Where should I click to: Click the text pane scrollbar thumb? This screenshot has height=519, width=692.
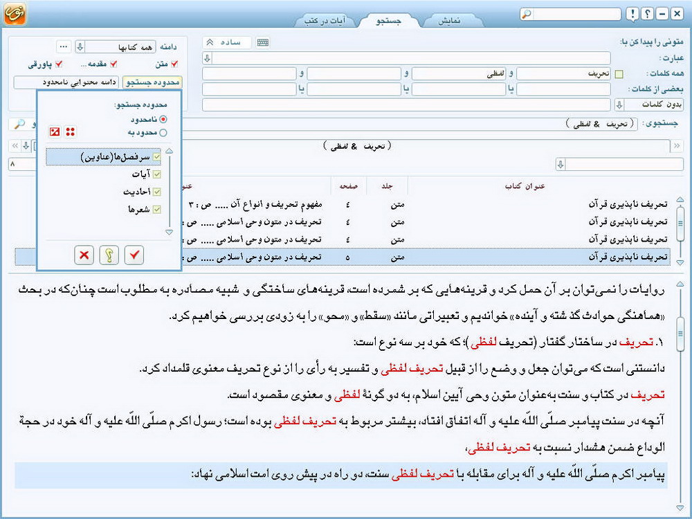coord(680,334)
